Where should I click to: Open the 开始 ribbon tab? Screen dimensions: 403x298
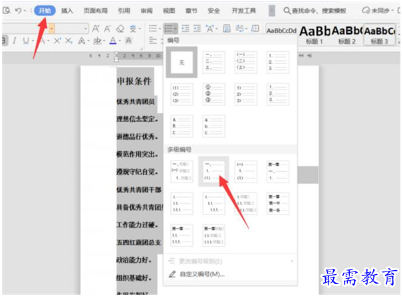click(45, 11)
